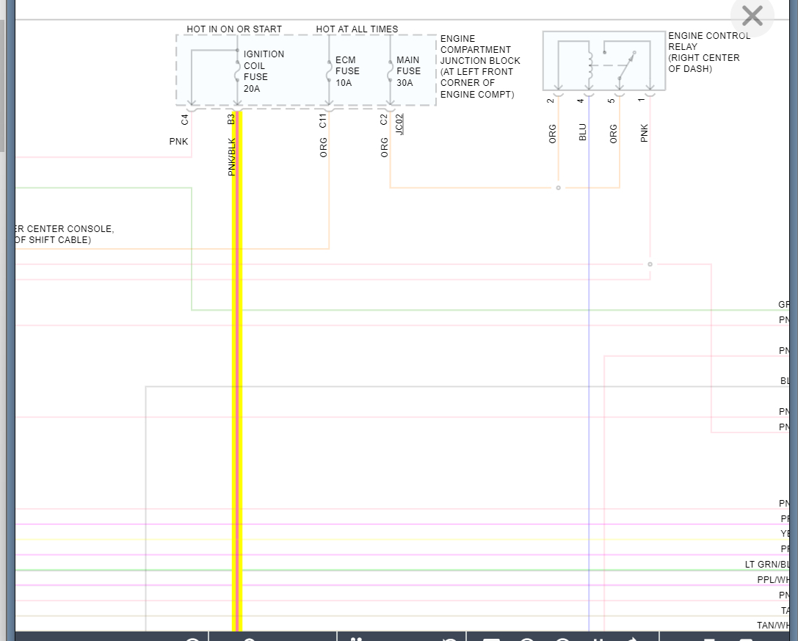Click the ECM fuse symbol
Image resolution: width=798 pixels, height=641 pixels.
click(330, 71)
